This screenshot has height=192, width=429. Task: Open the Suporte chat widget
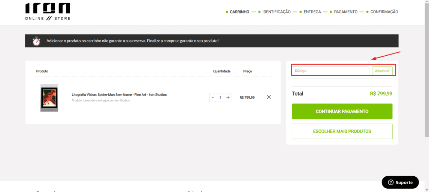click(x=400, y=182)
